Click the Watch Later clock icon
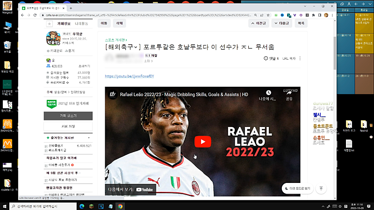This screenshot has width=374, height=210. click(x=268, y=92)
